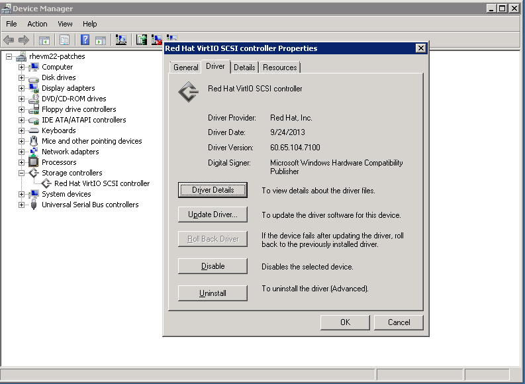Toggle the Show/Hide Action Pane toolbar icon
Screen dimensions: 525x384
click(101, 40)
